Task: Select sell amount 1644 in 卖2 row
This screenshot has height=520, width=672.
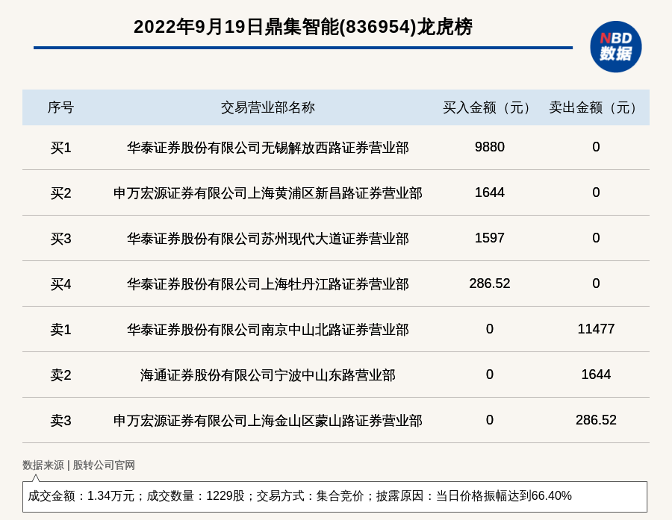Action: 596,375
